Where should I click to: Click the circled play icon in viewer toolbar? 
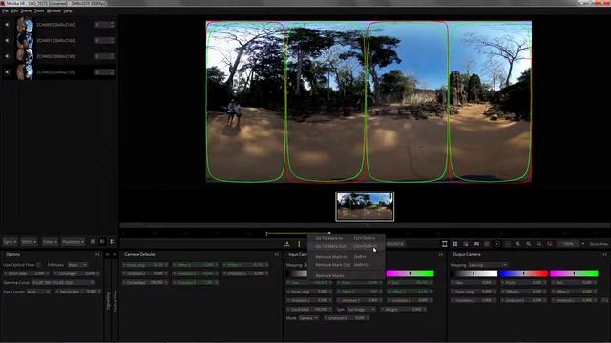click(497, 244)
